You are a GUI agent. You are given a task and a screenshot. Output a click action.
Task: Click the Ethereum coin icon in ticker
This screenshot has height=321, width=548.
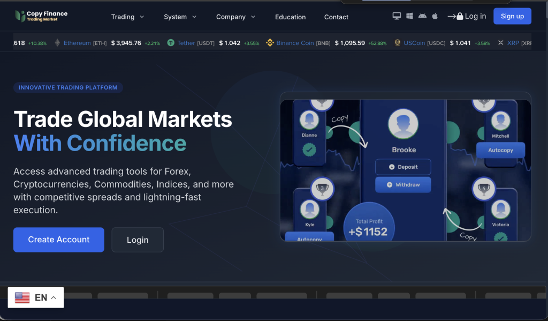click(x=58, y=43)
